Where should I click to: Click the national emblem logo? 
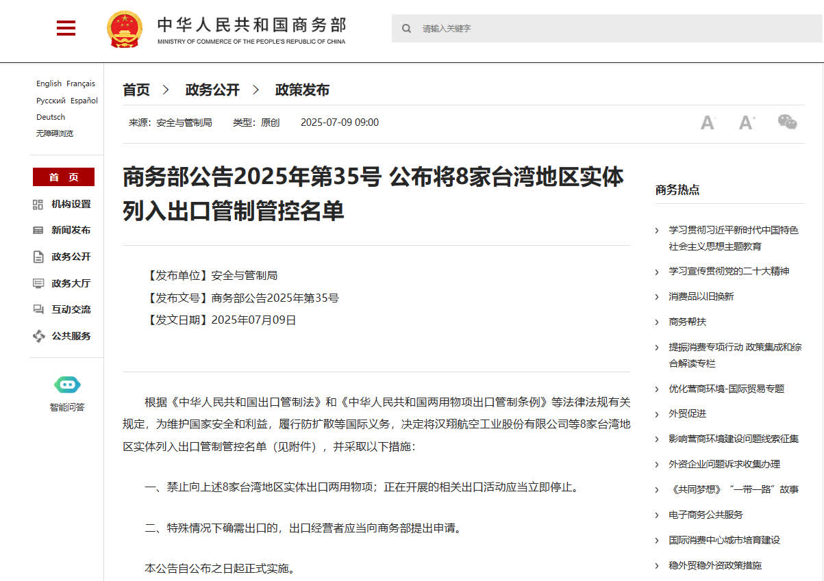(125, 29)
